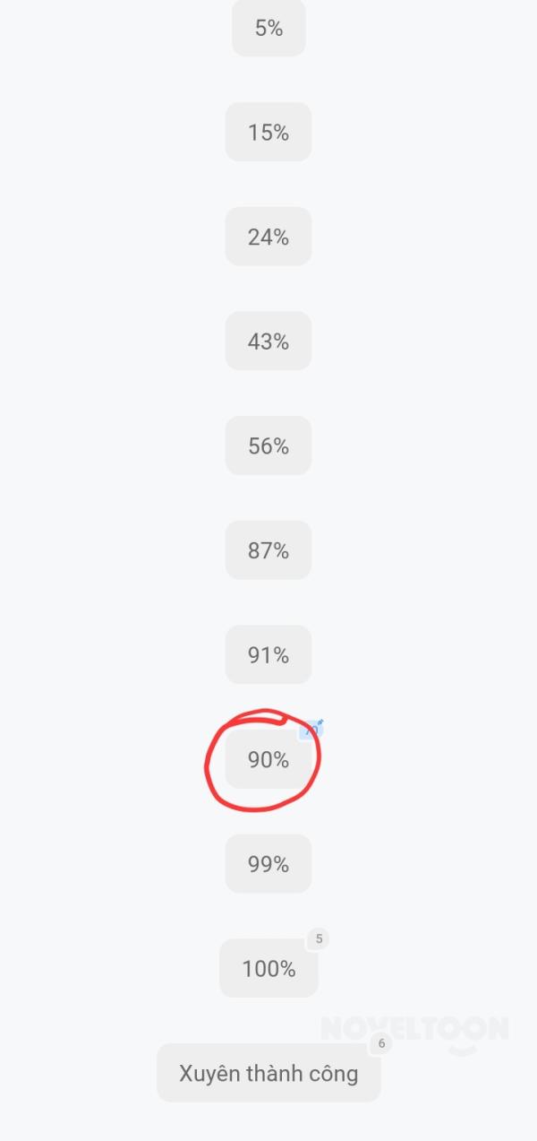Image resolution: width=537 pixels, height=1141 pixels.
Task: Tap the 56% message bubble
Action: pyautogui.click(x=268, y=446)
